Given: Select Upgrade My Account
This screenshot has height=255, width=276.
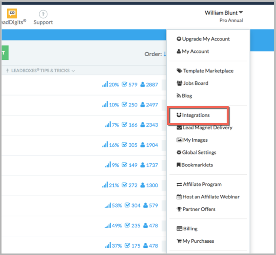Looking at the screenshot, I should click(203, 39).
